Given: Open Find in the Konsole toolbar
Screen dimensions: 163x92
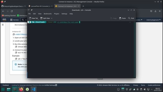Looking at the screenshot, I should point(131,18).
